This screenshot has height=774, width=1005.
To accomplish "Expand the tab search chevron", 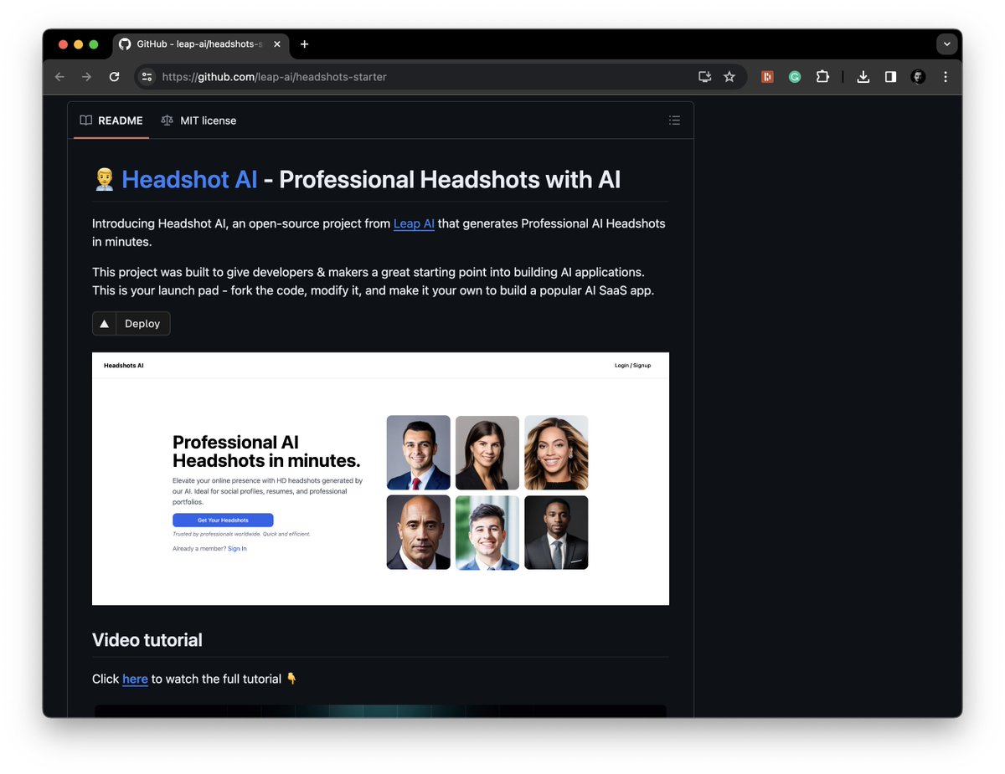I will (x=947, y=44).
